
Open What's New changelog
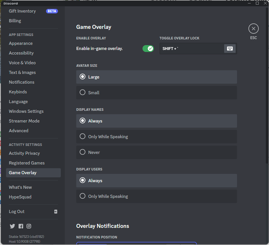[x=20, y=187]
